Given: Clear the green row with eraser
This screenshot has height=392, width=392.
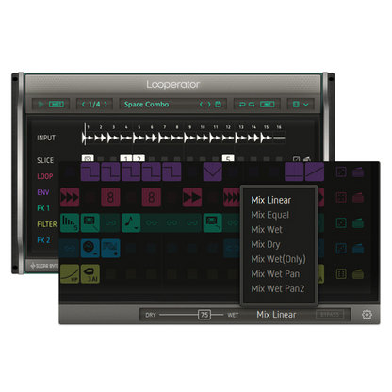Looking at the screenshot, I should tap(358, 222).
